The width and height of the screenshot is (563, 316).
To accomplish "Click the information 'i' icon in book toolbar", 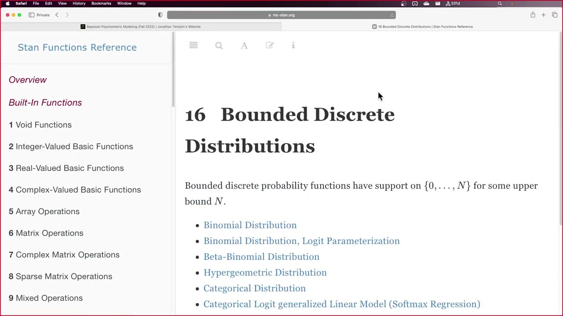I will point(293,46).
